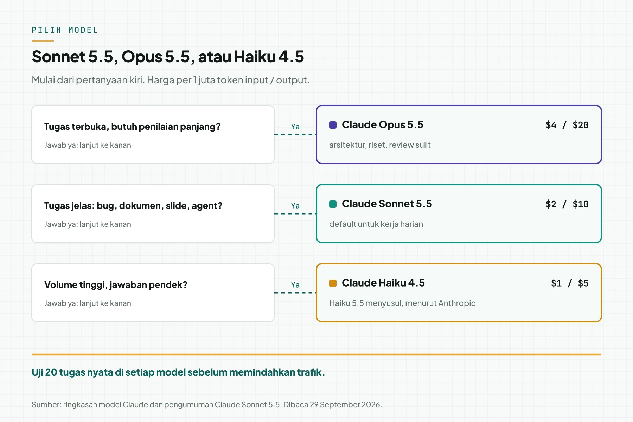
Task: Click 'Haiku 5.5 menyusul, menurut Anthropic' note
Action: 402,303
